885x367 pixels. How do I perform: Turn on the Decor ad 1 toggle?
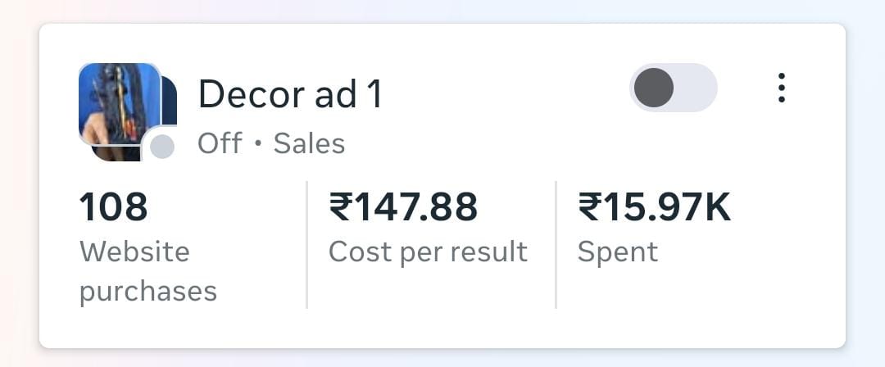[673, 88]
